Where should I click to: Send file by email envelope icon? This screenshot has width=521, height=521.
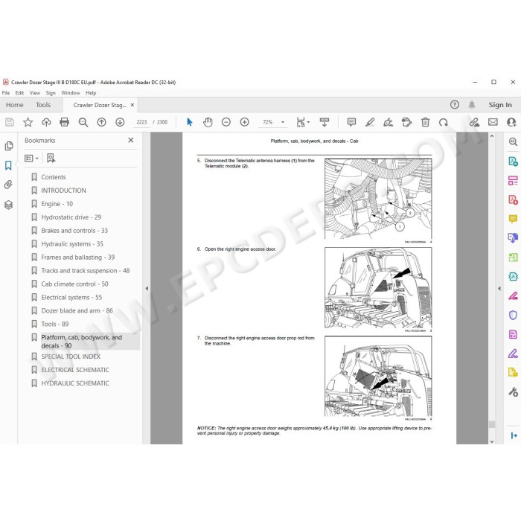coord(493,122)
